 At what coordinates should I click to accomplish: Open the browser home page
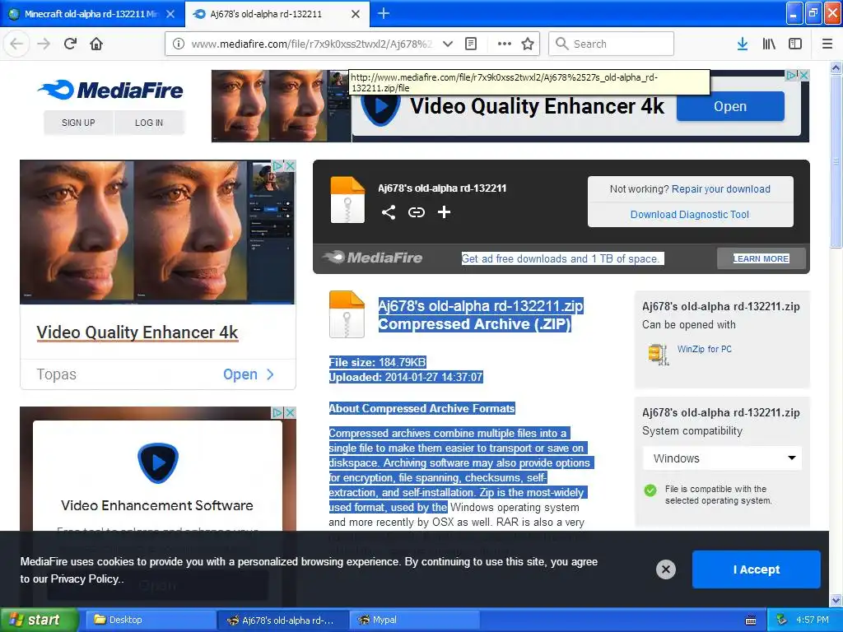[96, 44]
